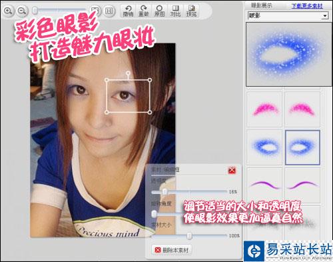Image resolution: width=333 pixels, height=262 pixels.
Task: Select the left purple eyeliner thumbnail
Action: (264, 185)
